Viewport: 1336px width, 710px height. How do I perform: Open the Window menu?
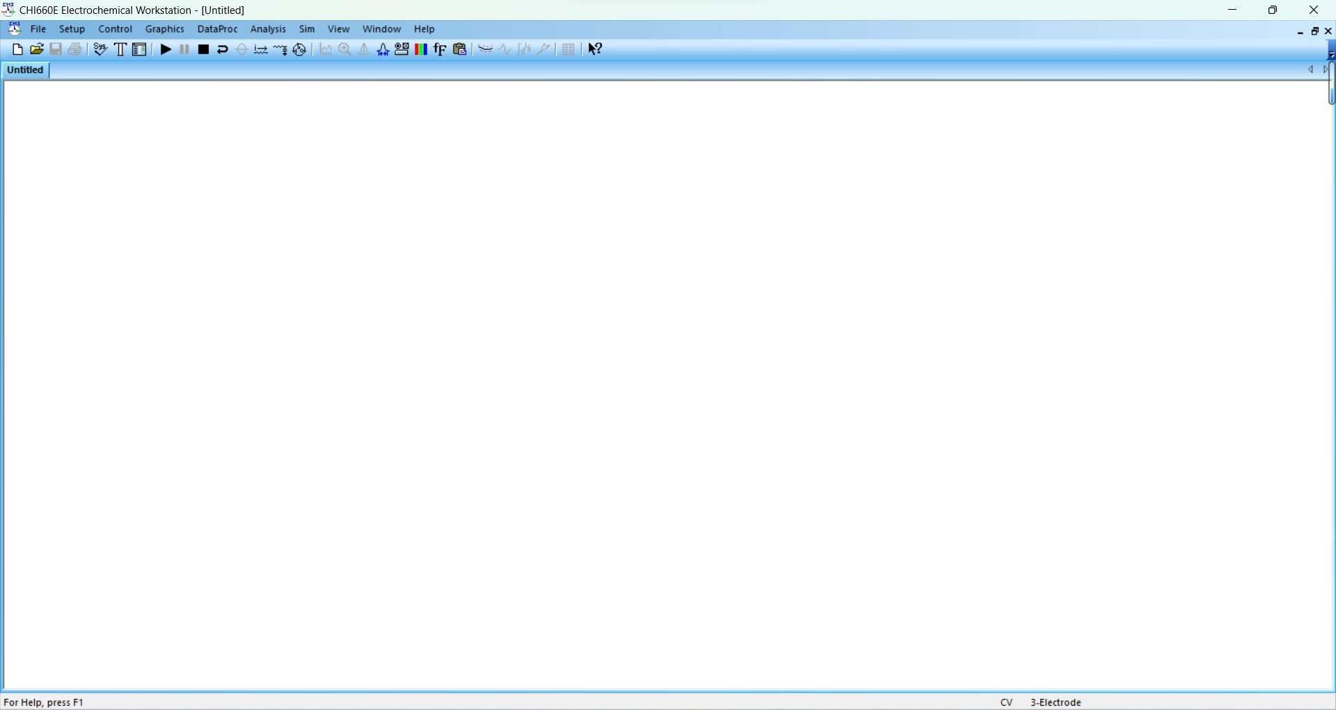[382, 29]
